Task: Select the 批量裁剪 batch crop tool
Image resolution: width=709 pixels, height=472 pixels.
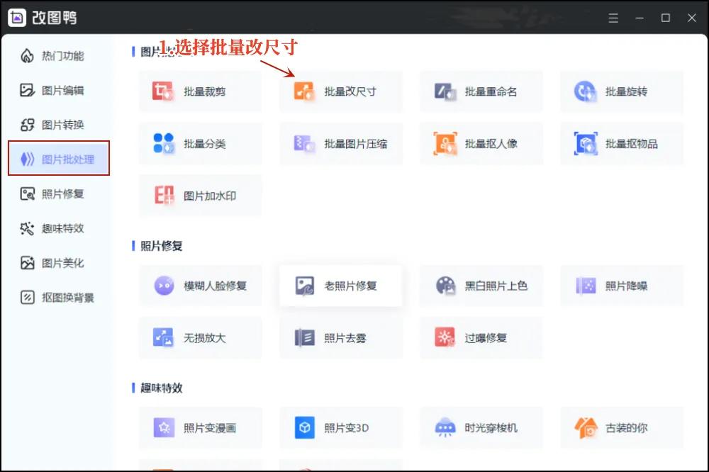Action: point(201,91)
